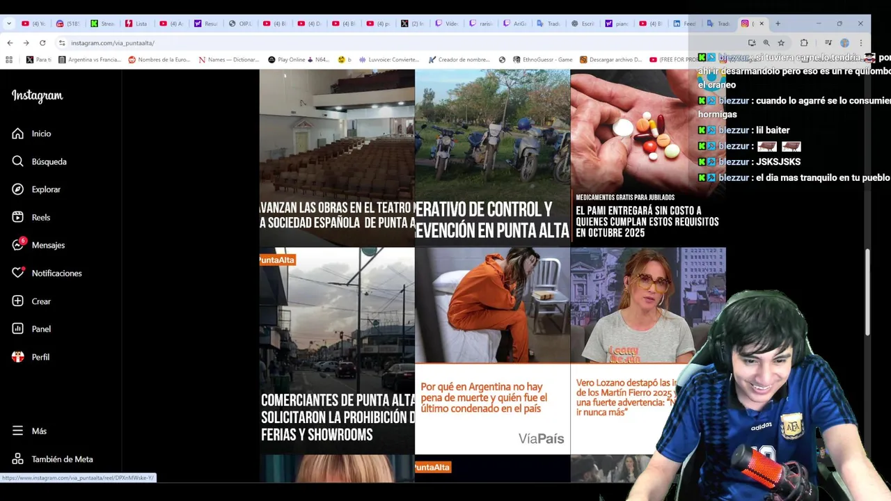891x501 pixels.
Task: Open the Extensions puzzle icon
Action: pos(804,42)
